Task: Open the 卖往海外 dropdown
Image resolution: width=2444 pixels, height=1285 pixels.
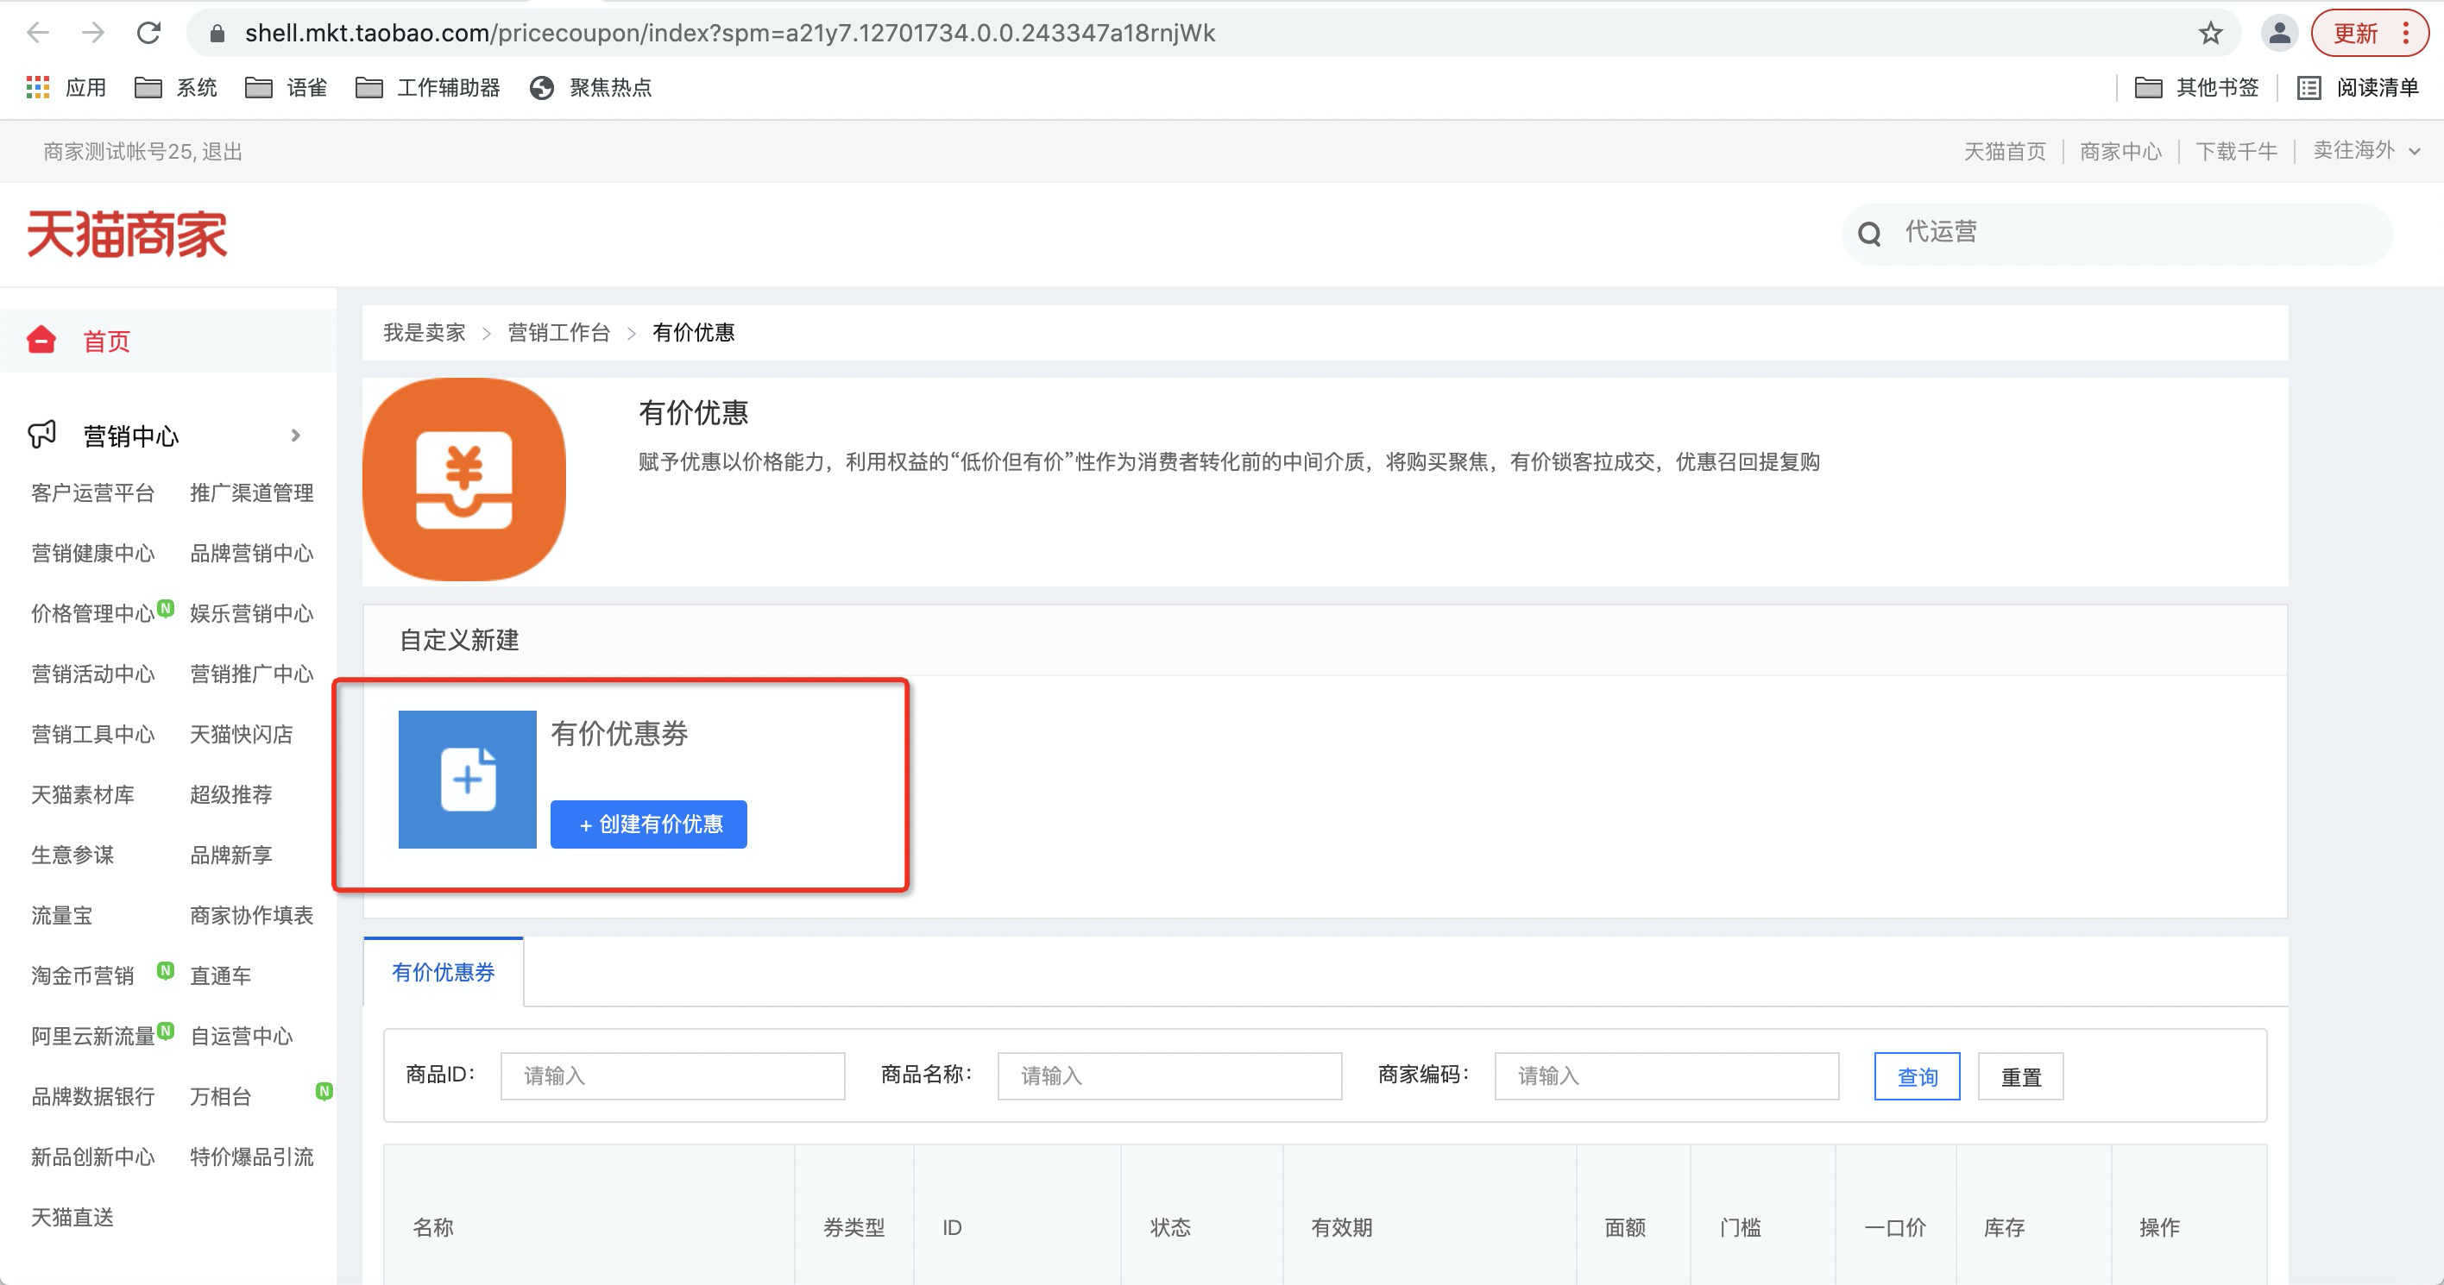Action: click(x=2366, y=151)
